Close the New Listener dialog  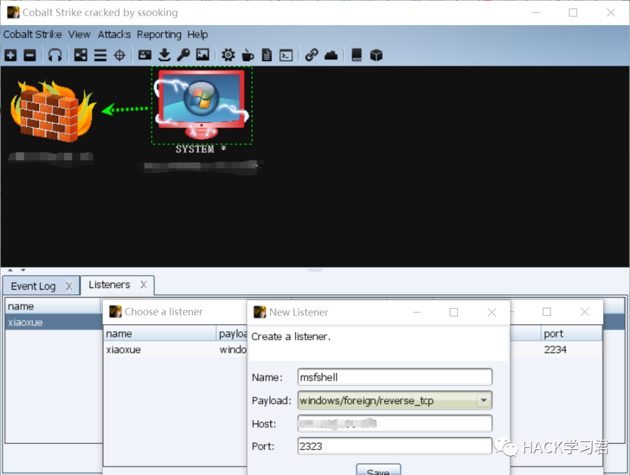(x=491, y=312)
